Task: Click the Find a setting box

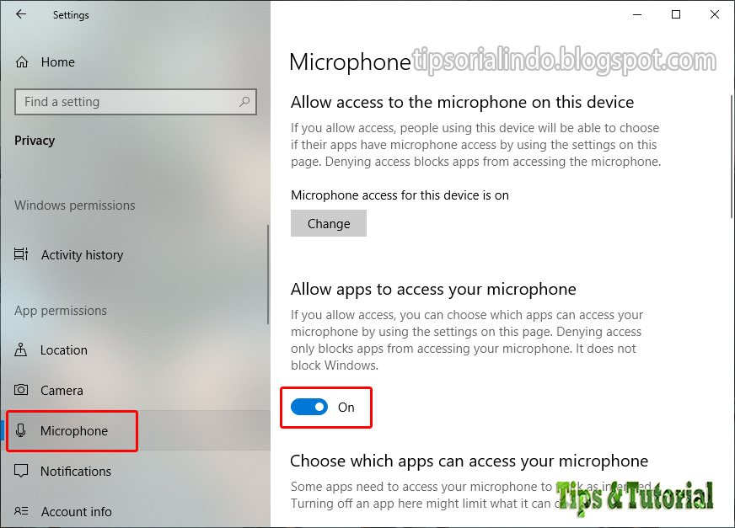Action: click(x=136, y=102)
